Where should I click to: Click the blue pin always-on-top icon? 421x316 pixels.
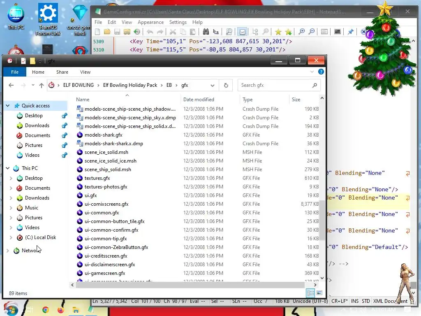[x=350, y=32]
